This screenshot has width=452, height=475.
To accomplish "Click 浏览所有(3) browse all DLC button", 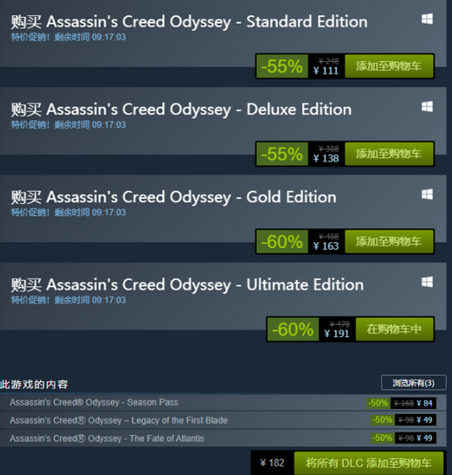I will [414, 383].
